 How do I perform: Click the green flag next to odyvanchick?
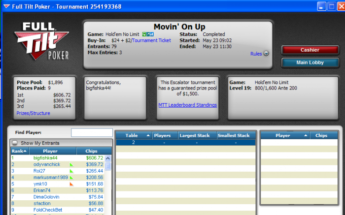(71, 164)
